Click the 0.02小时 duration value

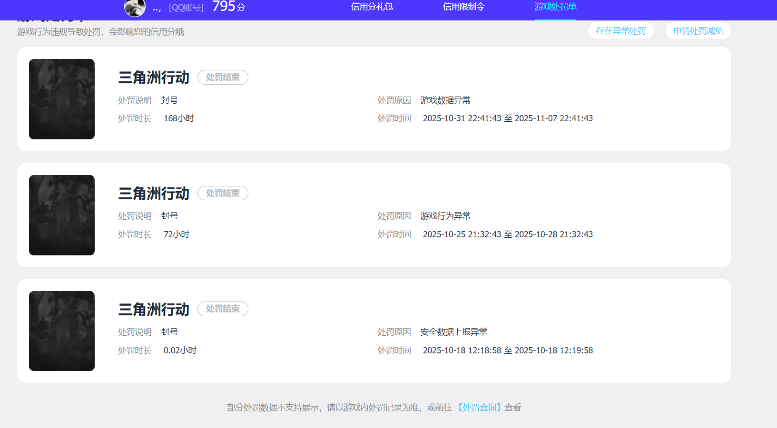click(180, 350)
